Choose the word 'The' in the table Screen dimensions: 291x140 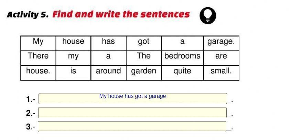(143, 56)
